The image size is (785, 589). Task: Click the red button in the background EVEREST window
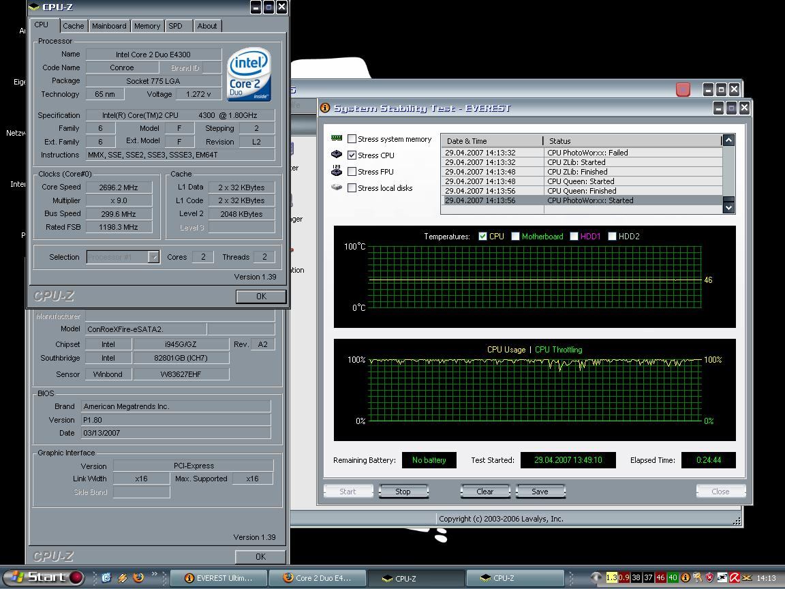pyautogui.click(x=683, y=89)
